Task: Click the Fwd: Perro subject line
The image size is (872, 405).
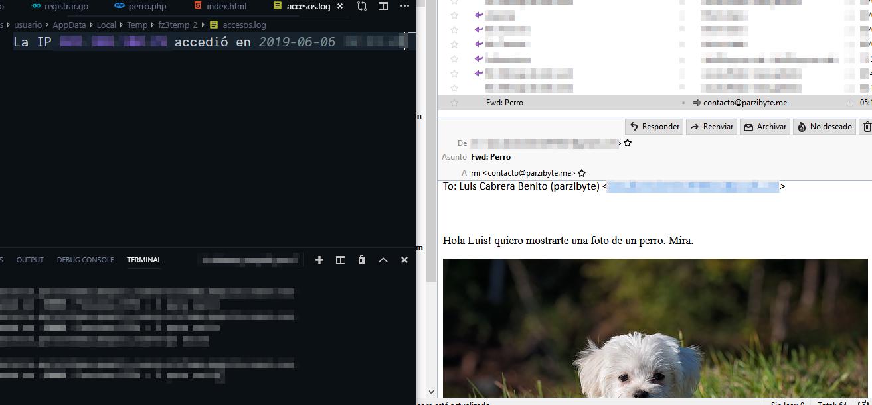Action: [491, 157]
